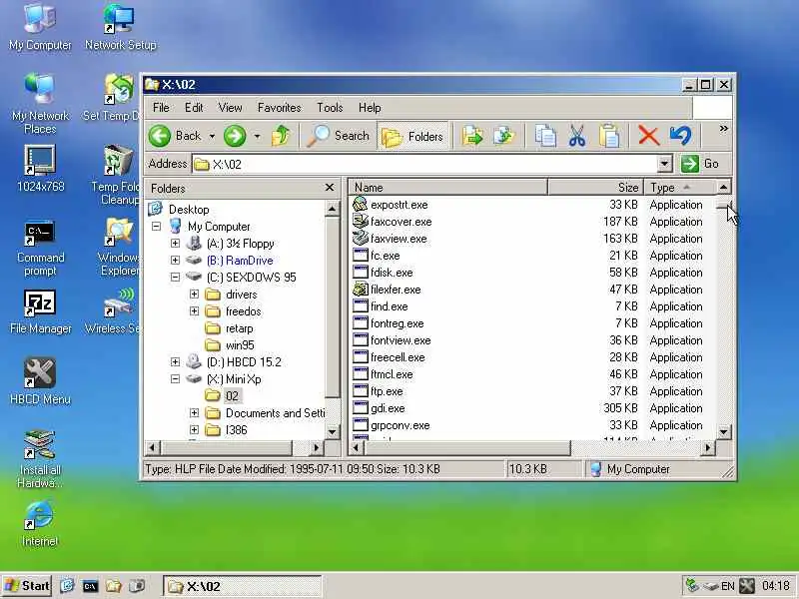Click file list scroll down arrow
Screen dimensions: 799x599
(x=723, y=432)
